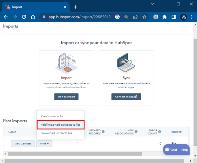Click the NAME column header

(12, 132)
